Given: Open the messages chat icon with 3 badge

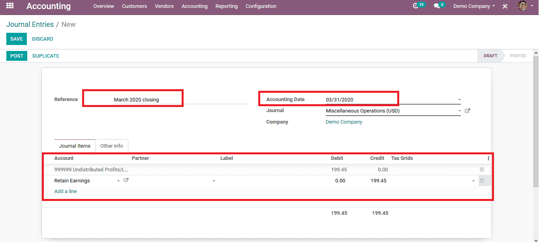Looking at the screenshot, I should pos(437,6).
